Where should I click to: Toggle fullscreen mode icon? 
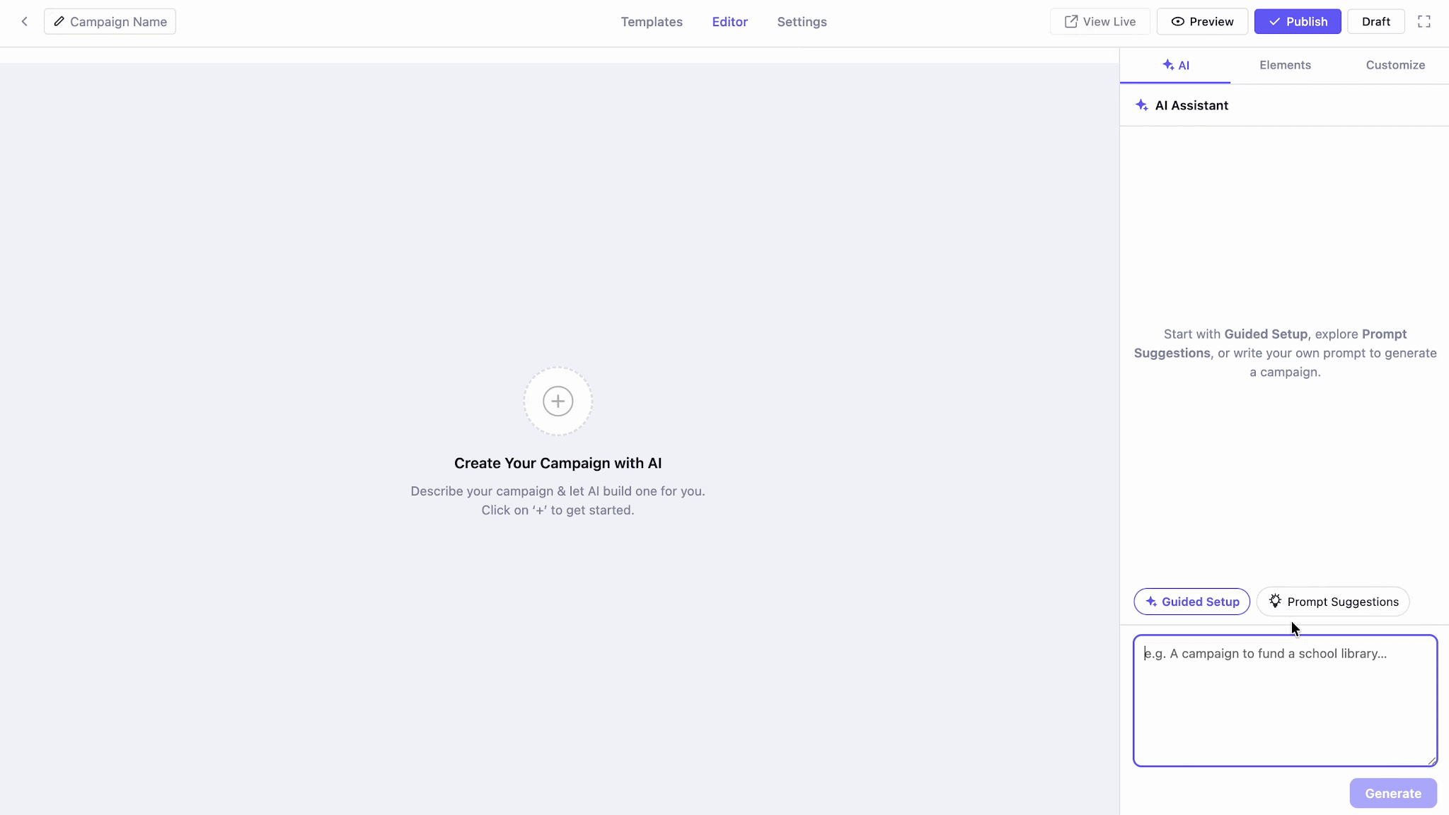[1424, 22]
